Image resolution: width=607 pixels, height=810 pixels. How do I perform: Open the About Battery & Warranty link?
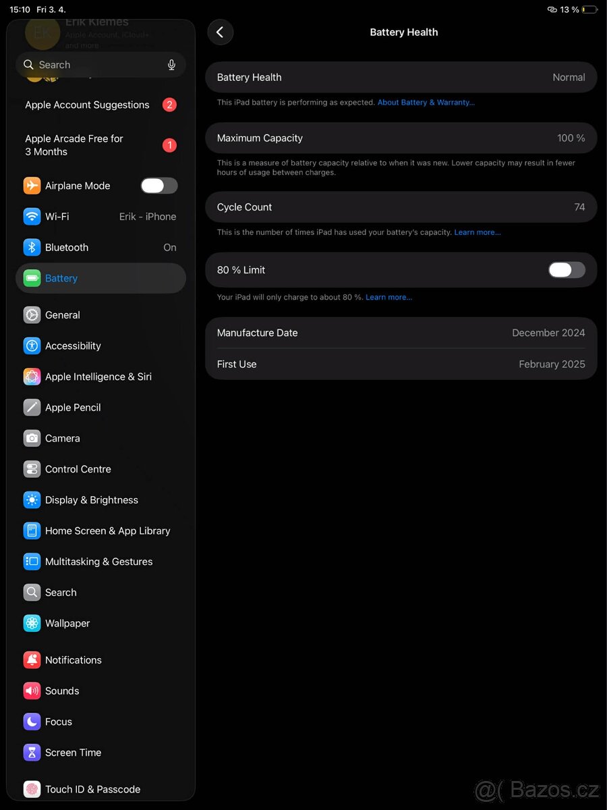pos(426,102)
